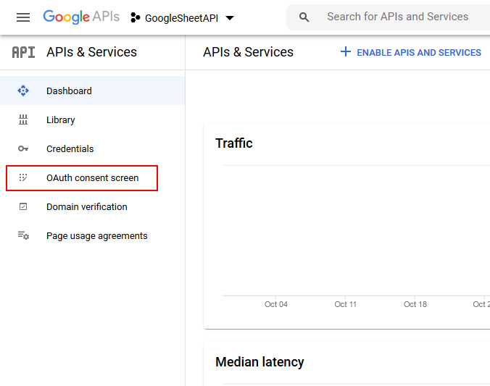The width and height of the screenshot is (490, 386).
Task: Click the Domain verification checkbox icon
Action: click(23, 206)
